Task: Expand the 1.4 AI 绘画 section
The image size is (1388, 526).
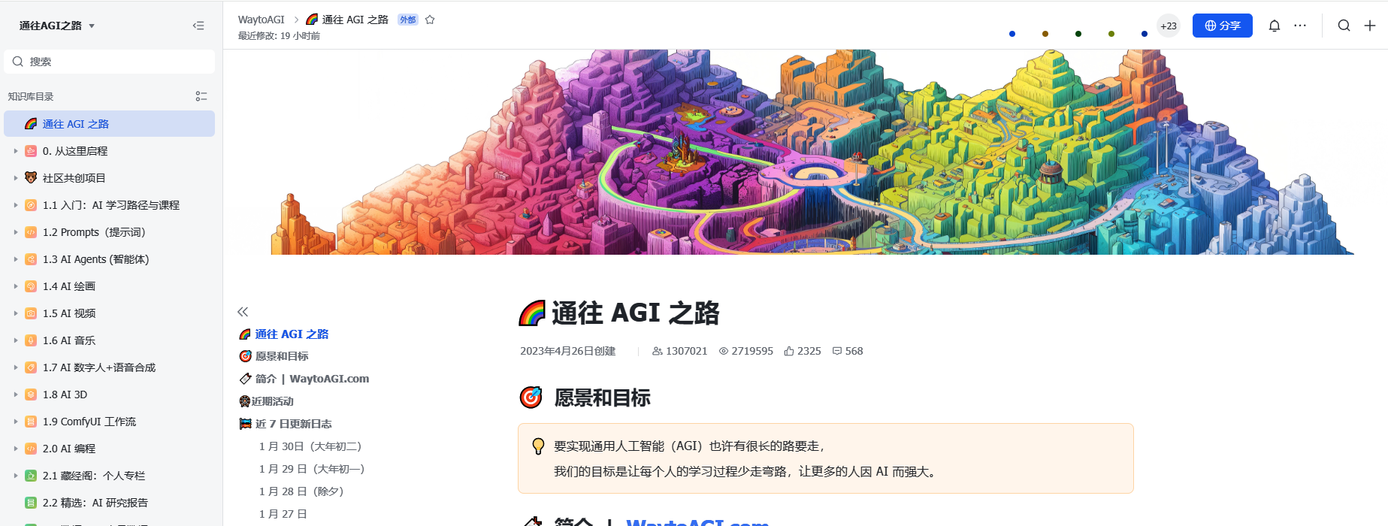Action: click(x=16, y=286)
